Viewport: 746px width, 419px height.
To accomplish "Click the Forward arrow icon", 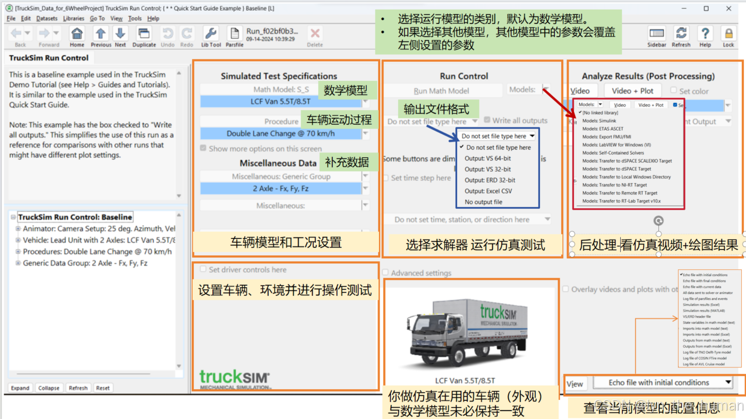I will tap(44, 33).
